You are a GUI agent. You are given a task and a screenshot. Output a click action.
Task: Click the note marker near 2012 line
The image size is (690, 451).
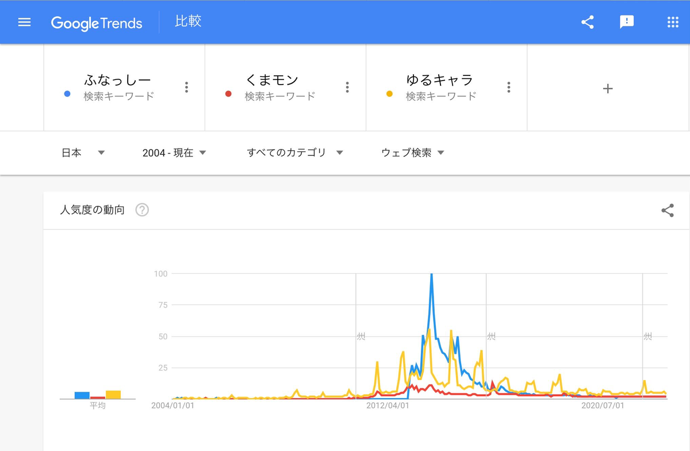coord(361,336)
